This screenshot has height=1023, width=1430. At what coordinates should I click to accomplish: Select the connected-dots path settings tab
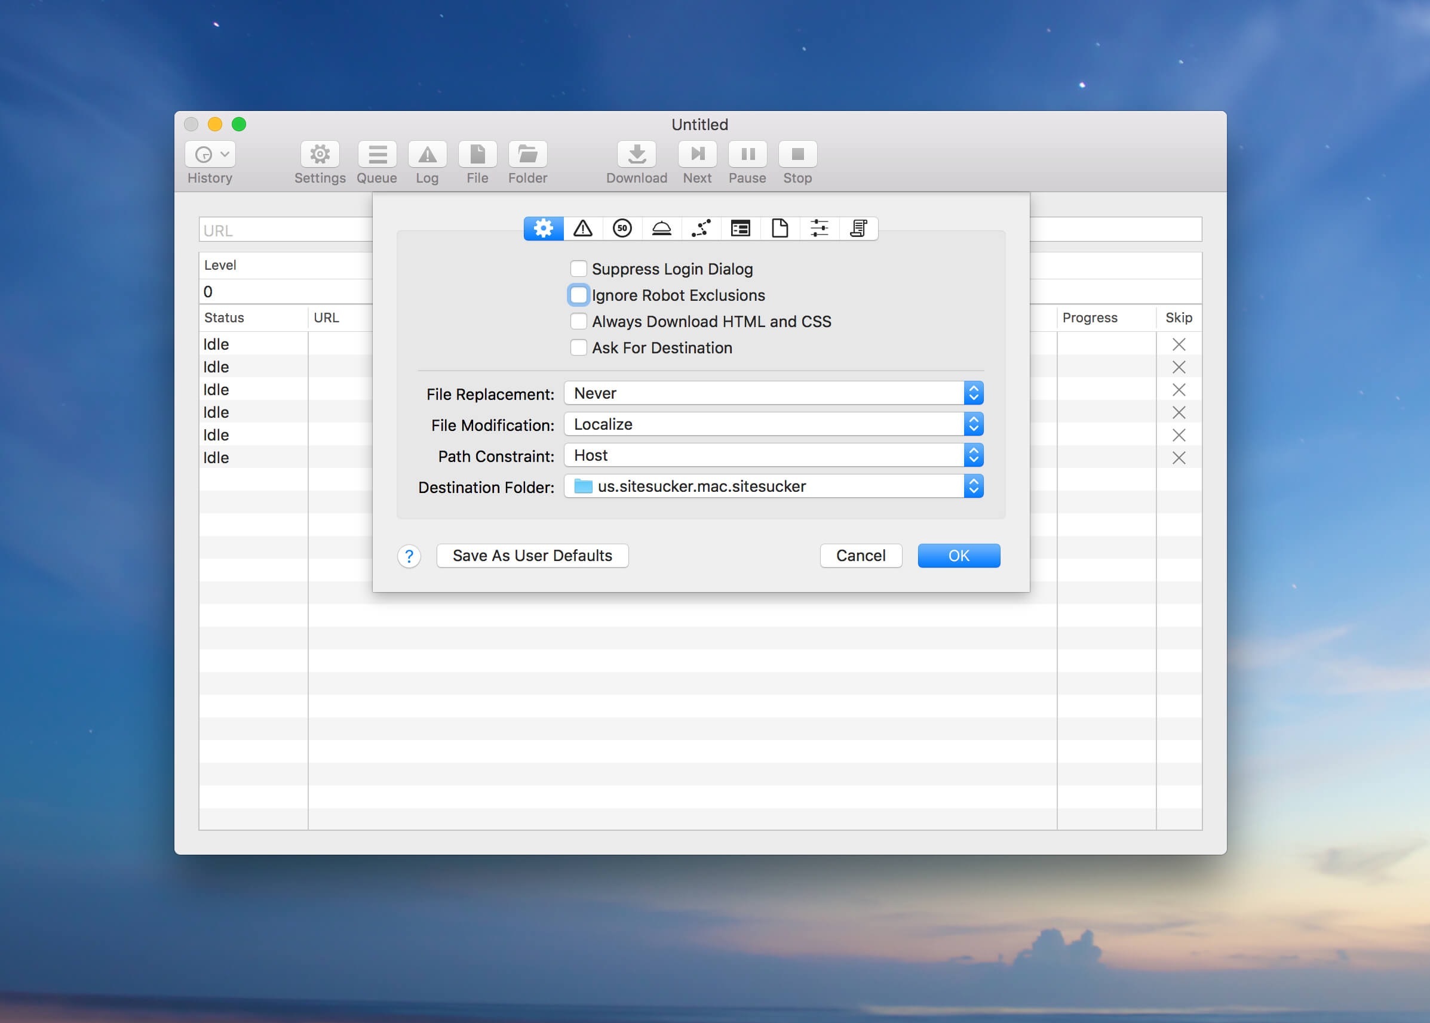[701, 228]
